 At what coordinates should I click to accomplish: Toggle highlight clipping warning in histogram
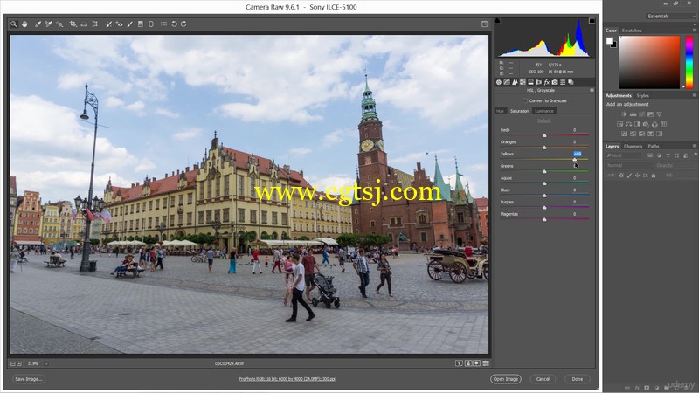click(592, 20)
